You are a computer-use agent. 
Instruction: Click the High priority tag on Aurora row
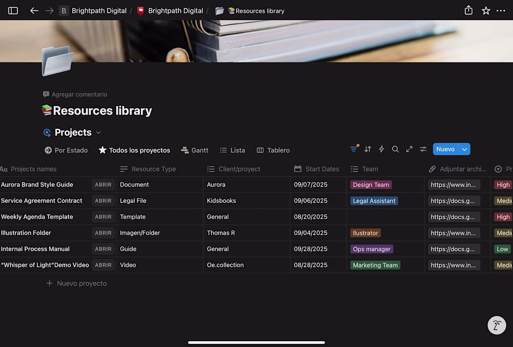[503, 184]
